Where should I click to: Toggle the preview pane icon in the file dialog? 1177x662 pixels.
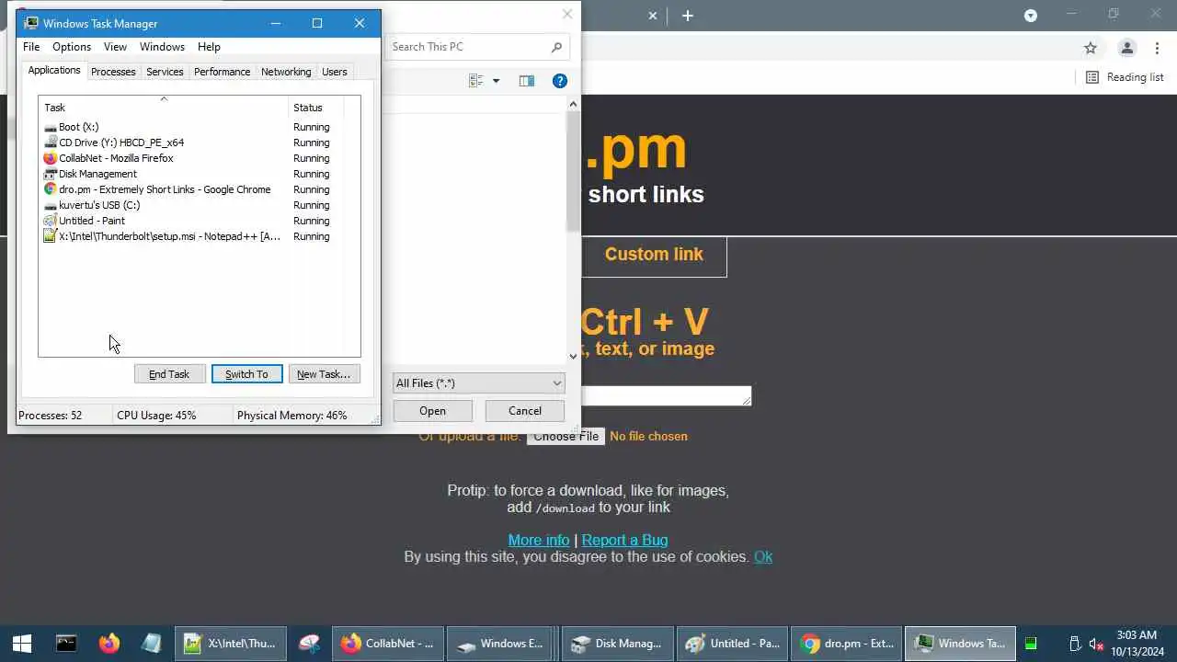526,81
